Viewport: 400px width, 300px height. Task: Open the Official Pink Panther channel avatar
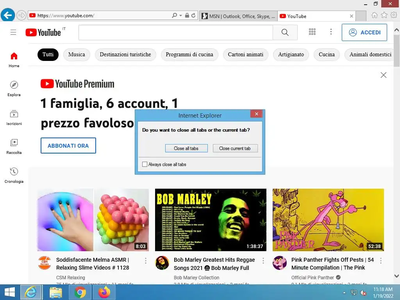[280, 263]
